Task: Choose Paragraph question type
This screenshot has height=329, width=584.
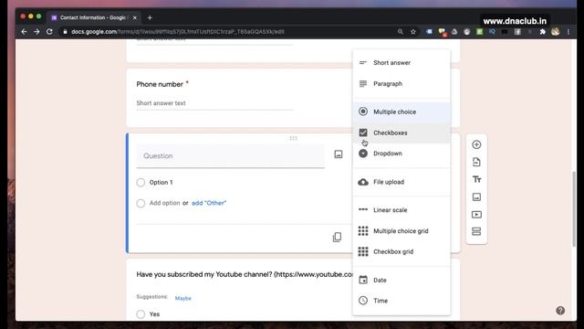Action: (x=401, y=83)
